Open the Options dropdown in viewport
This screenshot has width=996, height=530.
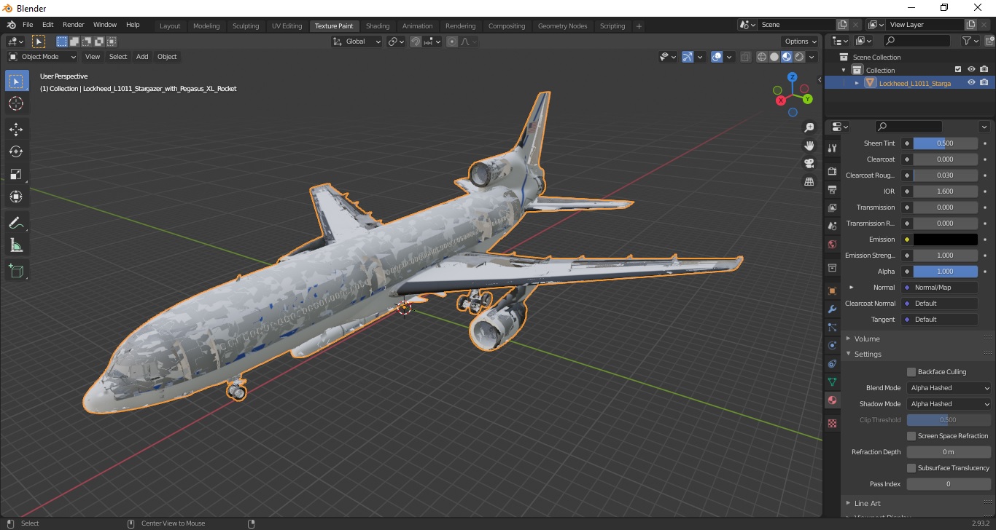800,41
